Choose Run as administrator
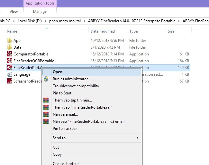Screen dimensions: 209x165 (x=92, y=79)
